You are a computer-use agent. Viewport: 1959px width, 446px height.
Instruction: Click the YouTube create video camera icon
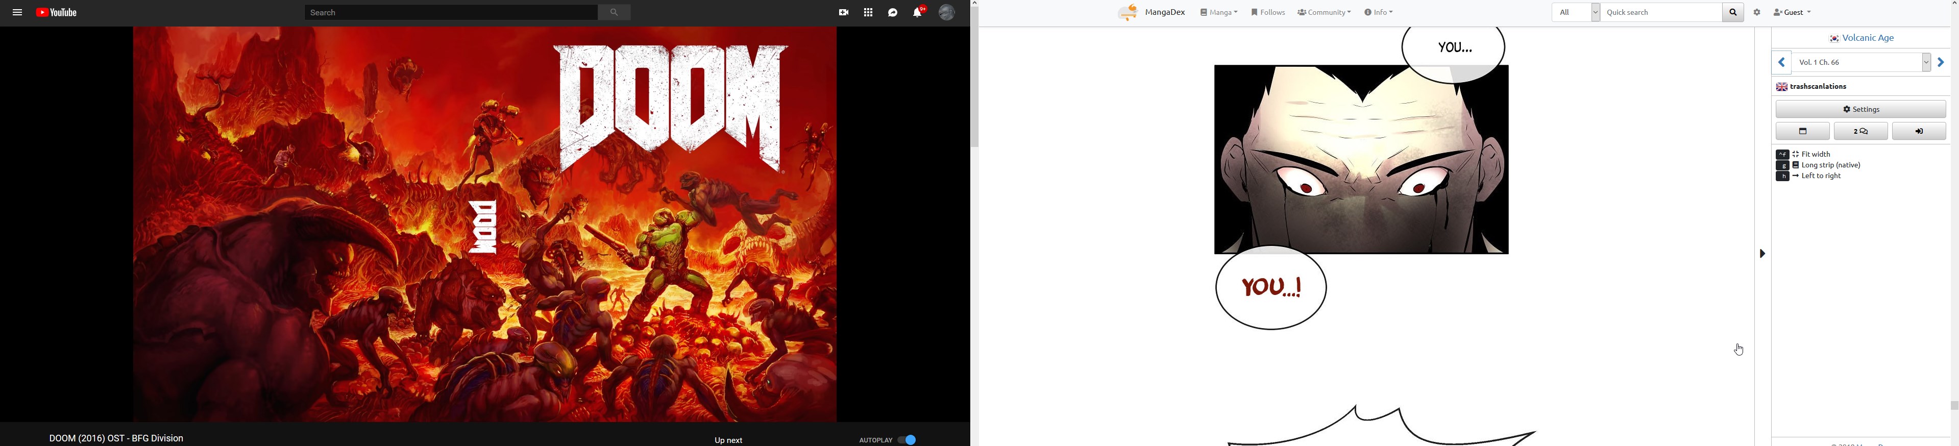(843, 12)
